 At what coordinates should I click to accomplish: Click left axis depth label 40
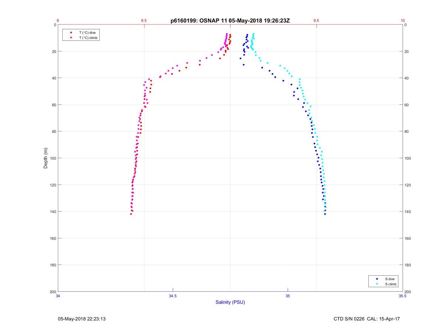tap(54, 78)
